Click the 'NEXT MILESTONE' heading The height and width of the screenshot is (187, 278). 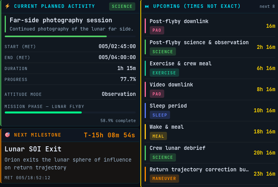(x=38, y=135)
